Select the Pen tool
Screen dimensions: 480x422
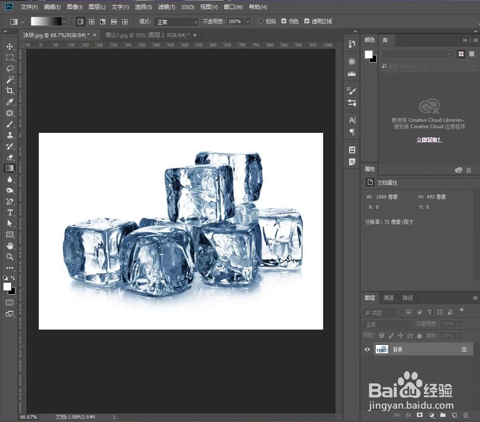coord(10,201)
